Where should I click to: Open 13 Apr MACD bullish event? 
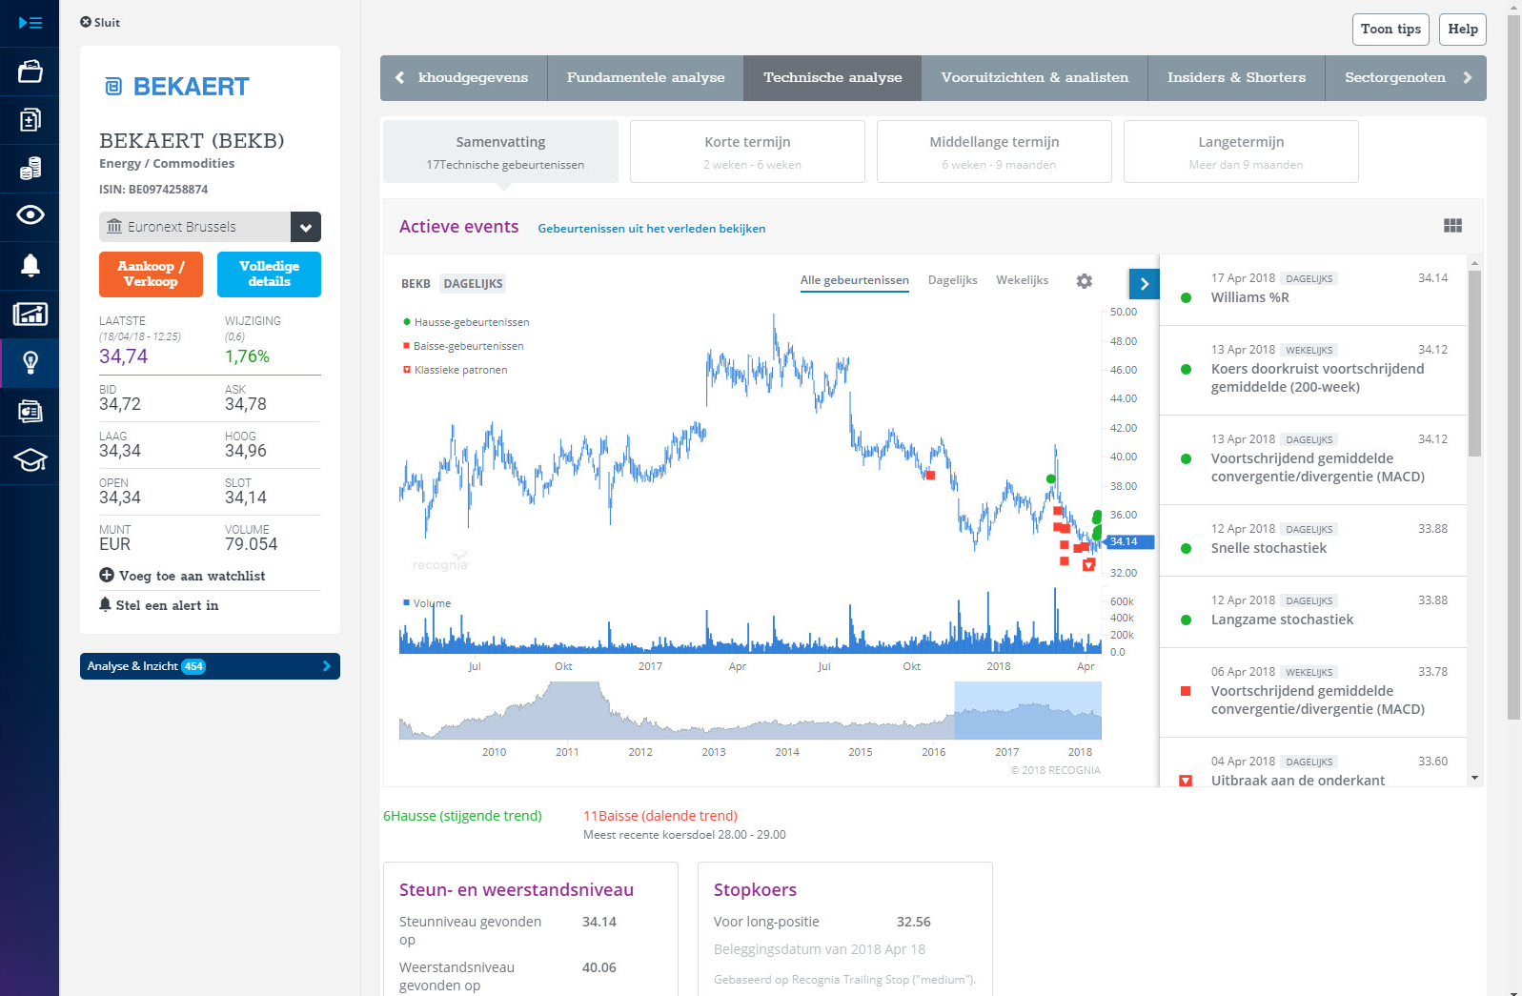[1312, 460]
